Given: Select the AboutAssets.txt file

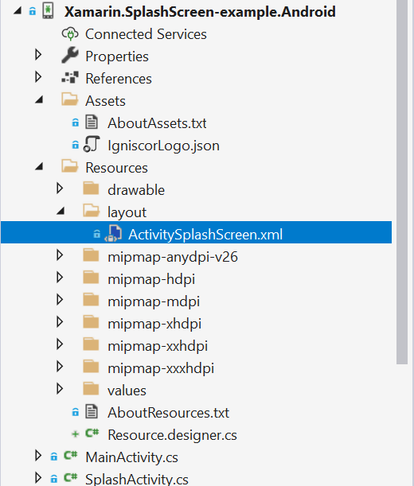Looking at the screenshot, I should tap(157, 123).
